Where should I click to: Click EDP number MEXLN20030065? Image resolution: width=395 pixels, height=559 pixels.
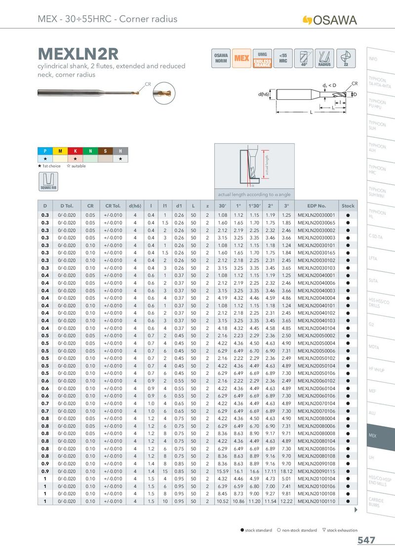[316, 223]
